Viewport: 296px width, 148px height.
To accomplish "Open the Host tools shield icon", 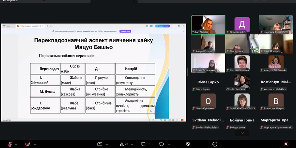I will coord(188,144).
